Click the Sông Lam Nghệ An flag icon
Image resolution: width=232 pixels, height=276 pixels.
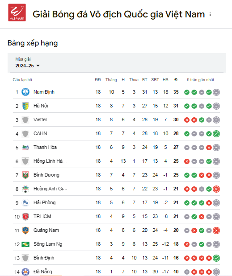tap(25, 244)
